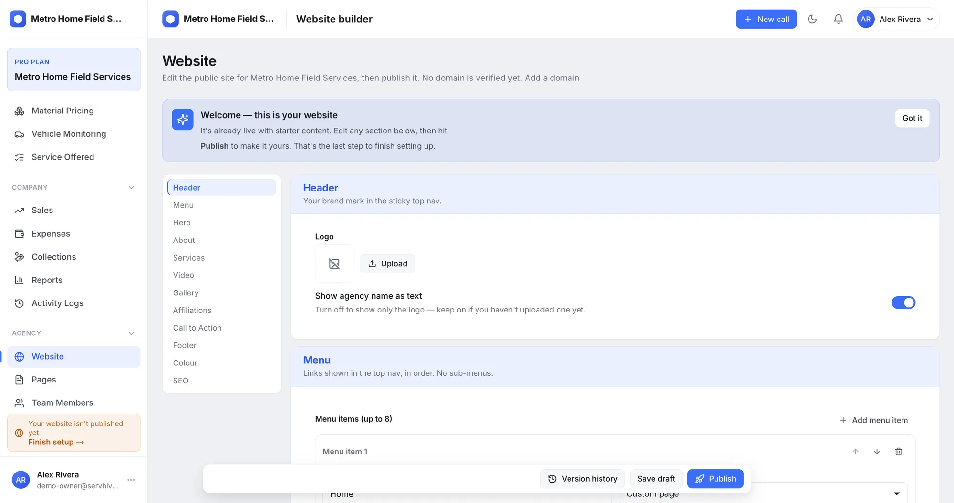Select Colour section tab
The height and width of the screenshot is (503, 954).
(222, 363)
